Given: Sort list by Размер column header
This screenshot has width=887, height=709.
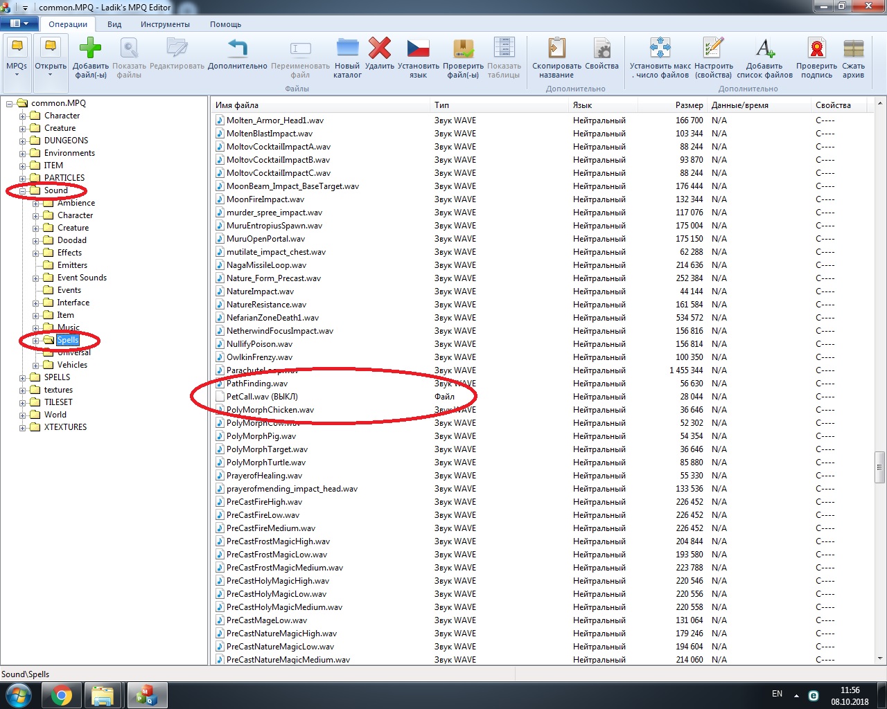Looking at the screenshot, I should coord(689,105).
